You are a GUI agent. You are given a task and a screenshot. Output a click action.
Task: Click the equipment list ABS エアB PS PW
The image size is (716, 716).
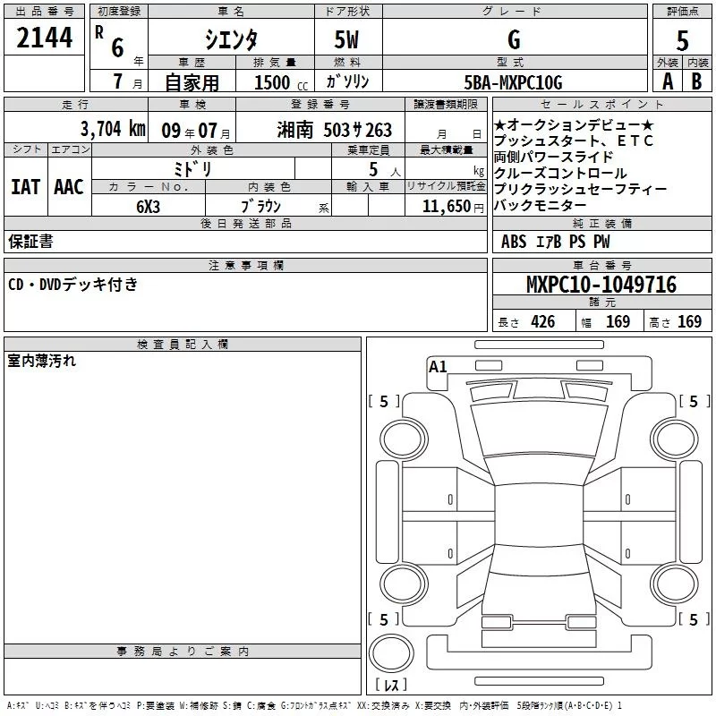555,242
